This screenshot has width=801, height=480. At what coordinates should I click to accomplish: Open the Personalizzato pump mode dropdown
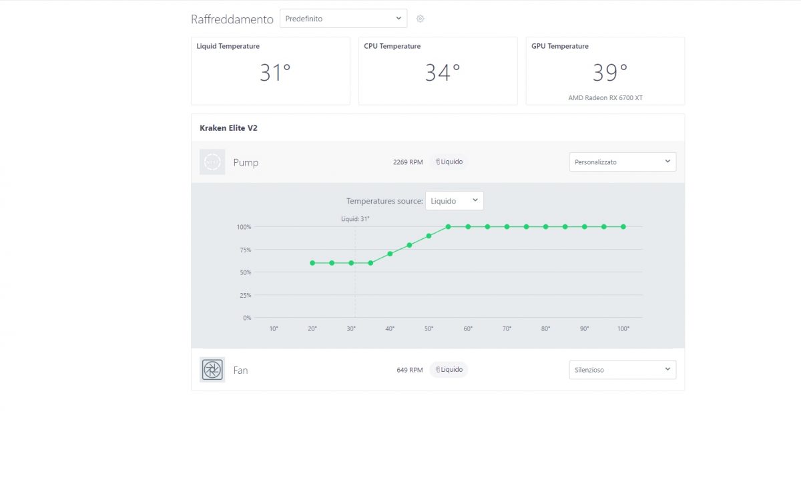coord(622,162)
